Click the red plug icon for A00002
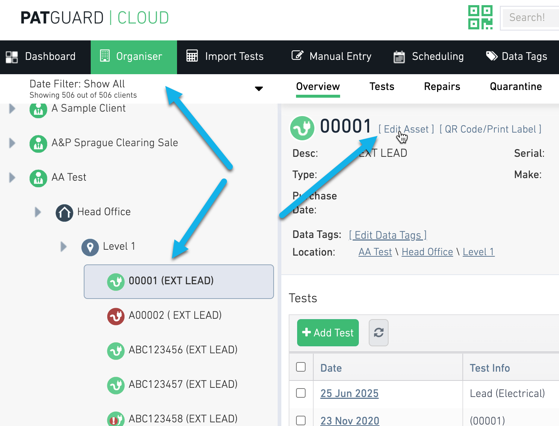Image resolution: width=559 pixels, height=426 pixels. [x=116, y=317]
